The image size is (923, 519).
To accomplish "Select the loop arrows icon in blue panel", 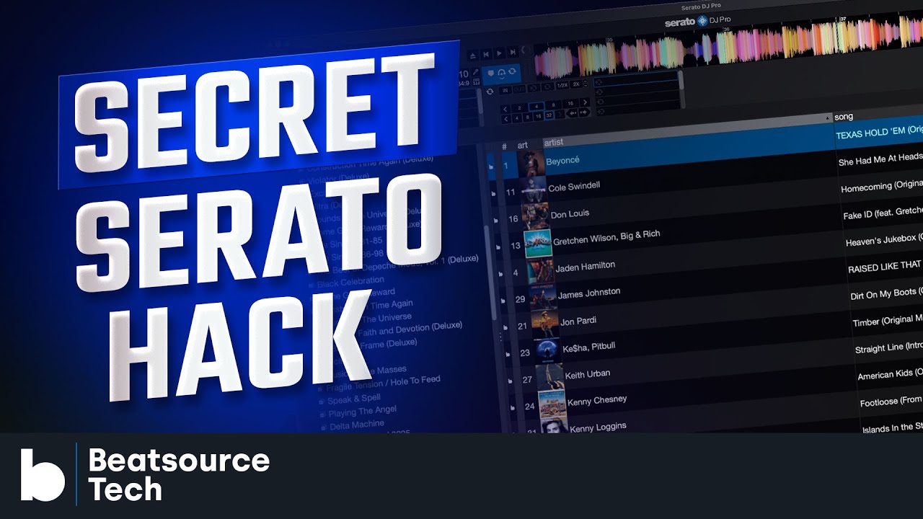I will (x=512, y=71).
